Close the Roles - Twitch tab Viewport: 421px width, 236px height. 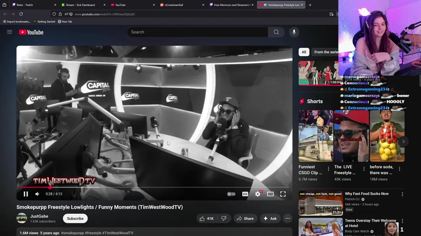click(55, 5)
